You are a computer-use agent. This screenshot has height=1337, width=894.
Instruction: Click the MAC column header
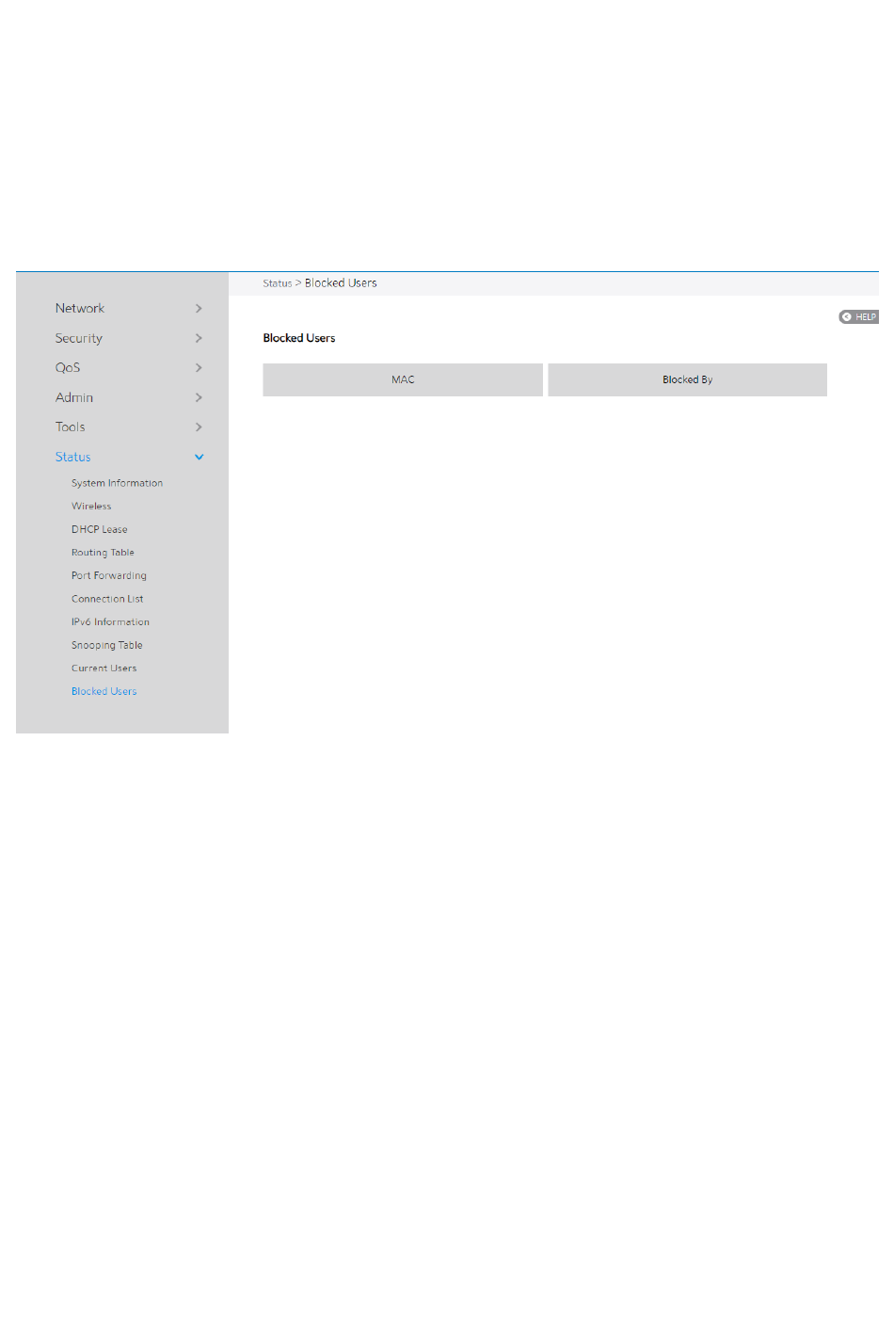coord(403,379)
